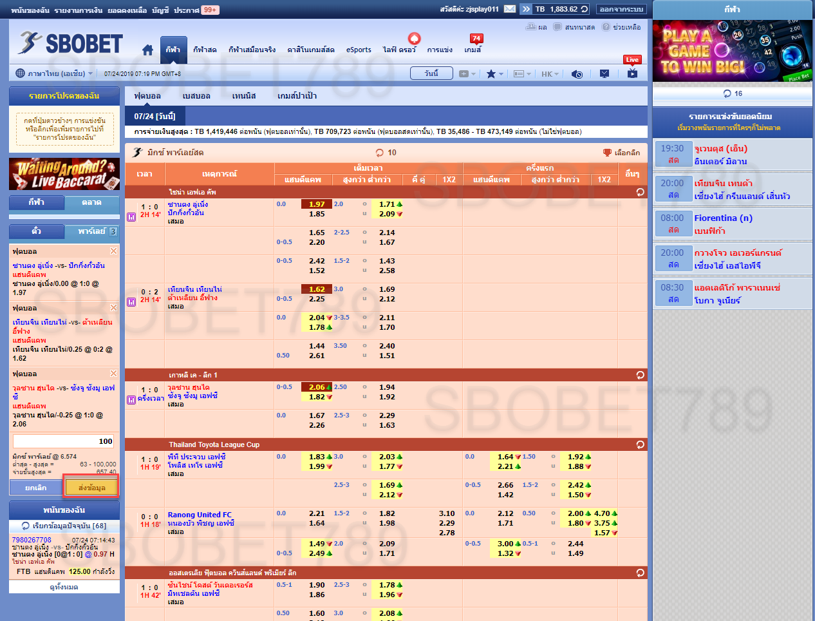Open help (ช่วยเหลือ) question icon

606,27
